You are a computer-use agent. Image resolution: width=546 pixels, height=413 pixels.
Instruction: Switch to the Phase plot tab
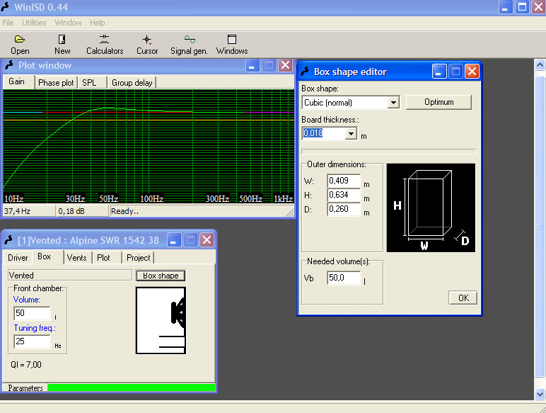[56, 83]
